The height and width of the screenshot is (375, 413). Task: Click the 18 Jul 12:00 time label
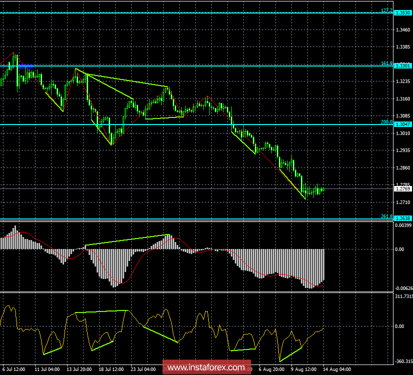tap(111, 369)
